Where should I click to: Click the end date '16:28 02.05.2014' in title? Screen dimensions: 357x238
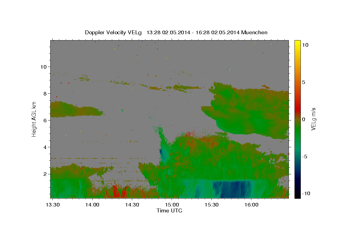217,32
